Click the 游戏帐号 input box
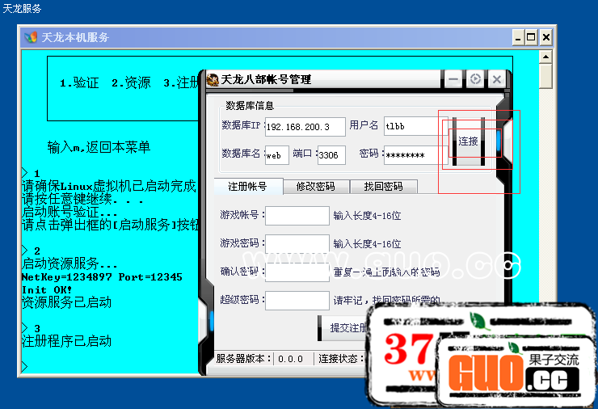 click(x=297, y=216)
